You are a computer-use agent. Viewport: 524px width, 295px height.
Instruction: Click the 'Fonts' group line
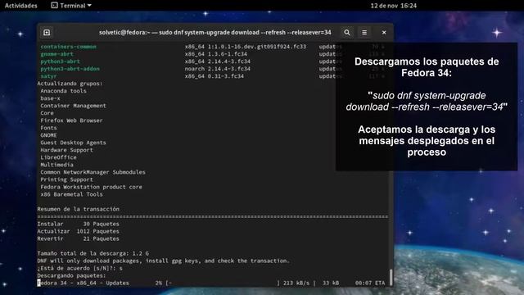pos(48,128)
